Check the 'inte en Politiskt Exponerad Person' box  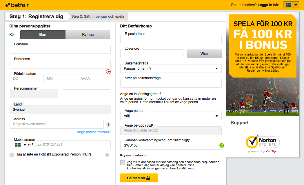point(12,155)
